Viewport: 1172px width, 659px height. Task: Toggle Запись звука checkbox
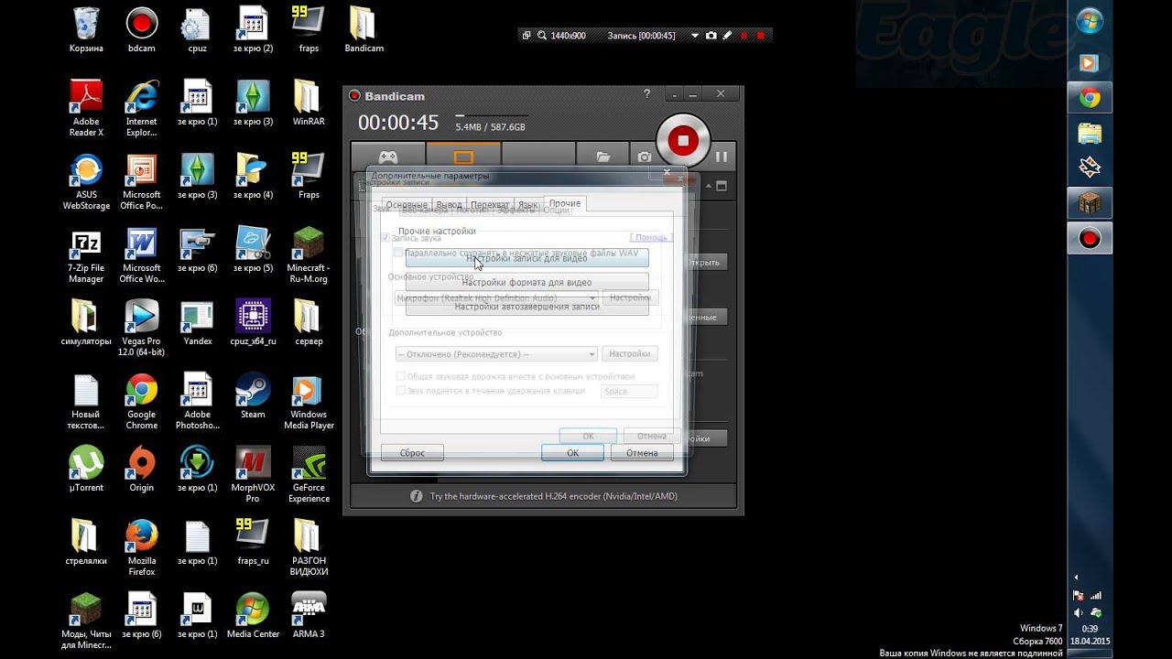pyautogui.click(x=385, y=238)
